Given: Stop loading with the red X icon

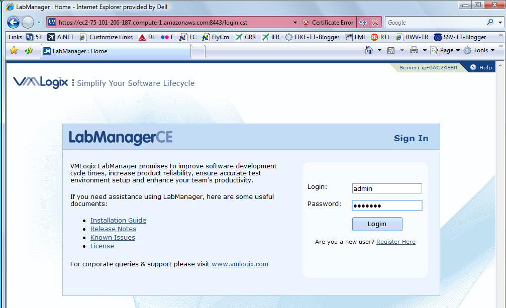Looking at the screenshot, I should point(375,22).
